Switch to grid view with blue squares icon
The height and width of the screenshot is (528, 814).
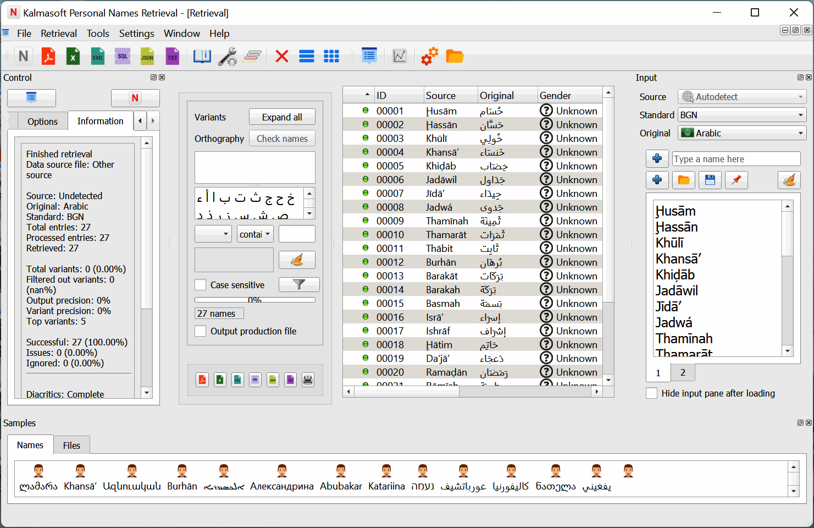331,56
